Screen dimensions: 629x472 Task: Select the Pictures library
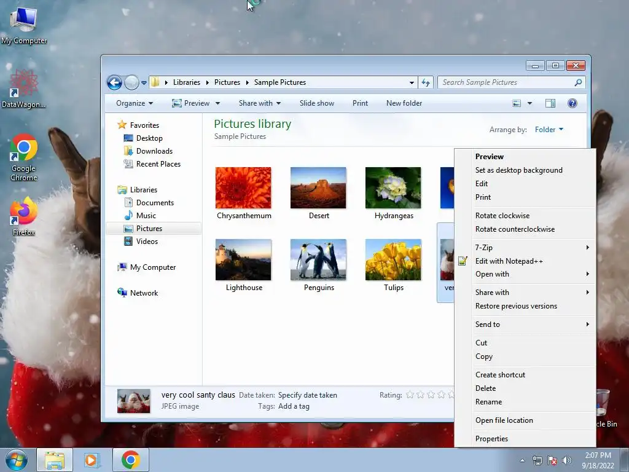[149, 229]
